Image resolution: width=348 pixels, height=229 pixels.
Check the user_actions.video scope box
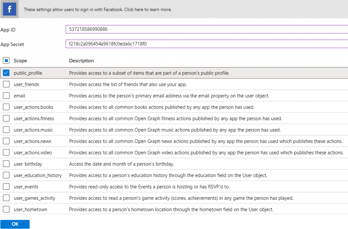tap(6, 153)
